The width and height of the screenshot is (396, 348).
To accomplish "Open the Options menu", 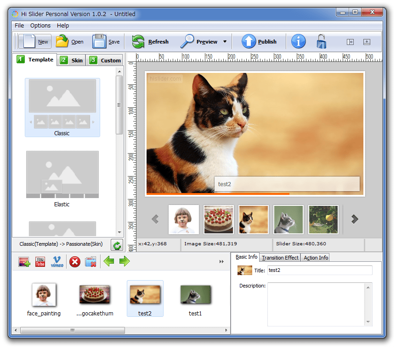I will [x=40, y=26].
